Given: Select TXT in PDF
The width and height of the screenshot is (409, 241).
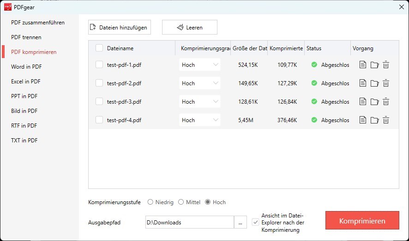Looking at the screenshot, I should 24,140.
